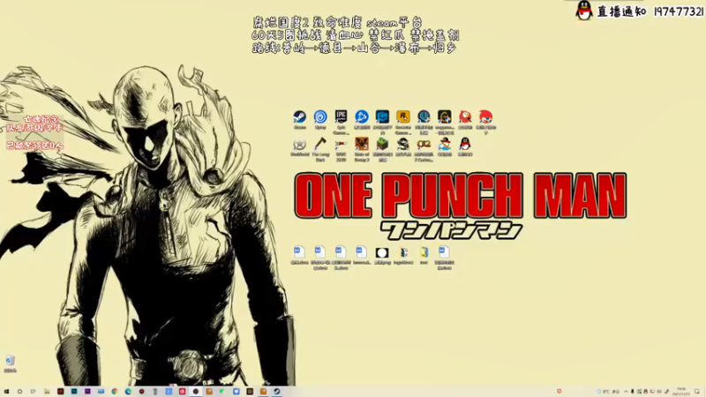Open the red cap character shortcut

coord(486,122)
